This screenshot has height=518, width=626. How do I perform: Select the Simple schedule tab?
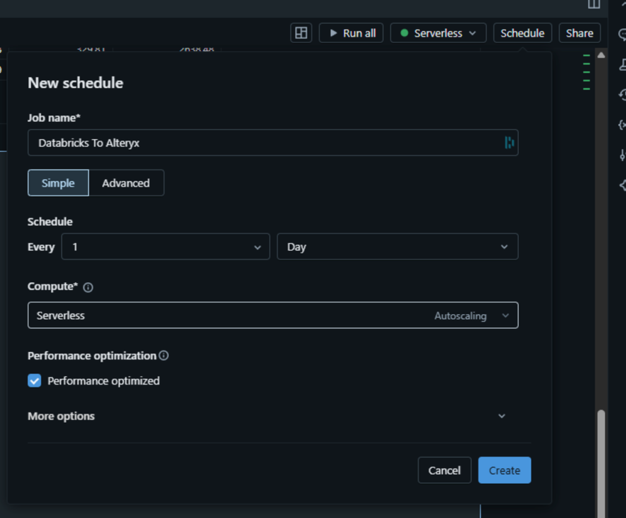pyautogui.click(x=58, y=182)
